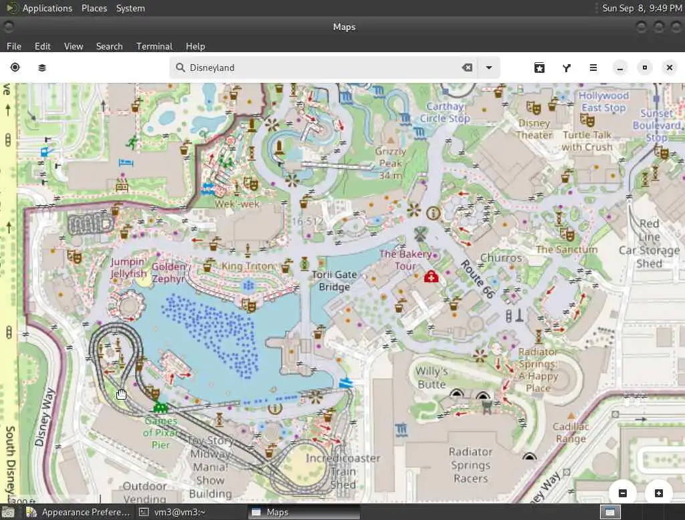This screenshot has height=520, width=685.
Task: Click the Incredicoaster Train Shed label
Action: coord(343,471)
